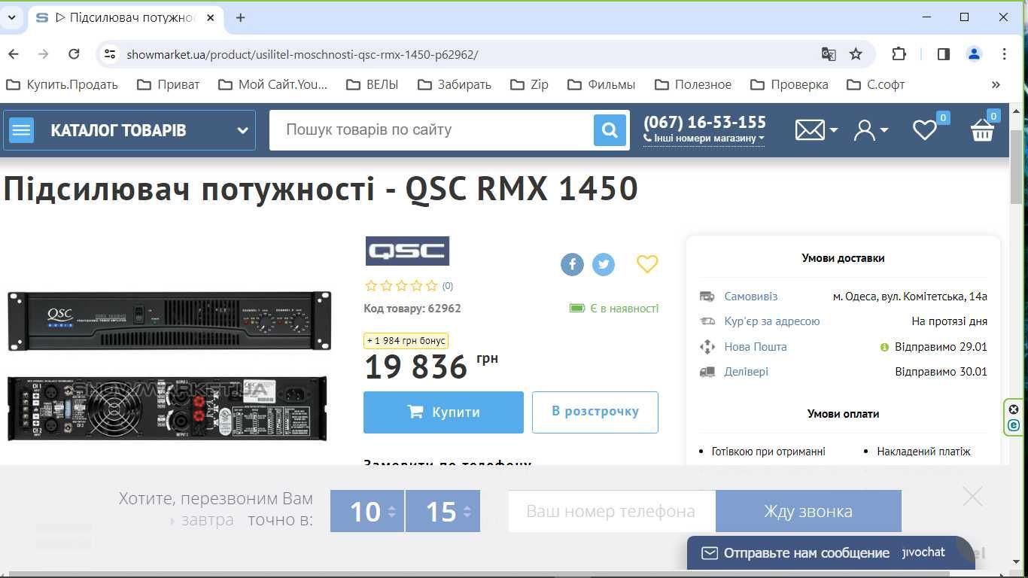Screen dimensions: 1028x578
Task: Close the callback banner with X
Action: tap(972, 496)
